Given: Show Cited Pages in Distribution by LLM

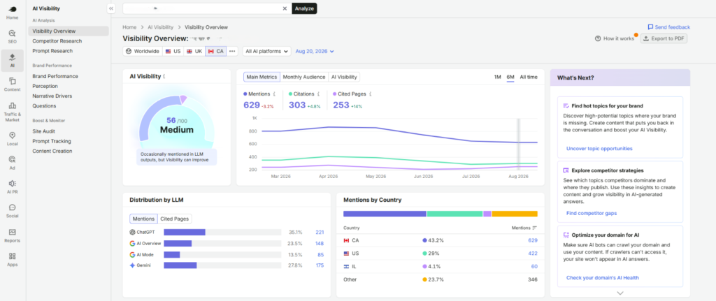Looking at the screenshot, I should tap(174, 219).
